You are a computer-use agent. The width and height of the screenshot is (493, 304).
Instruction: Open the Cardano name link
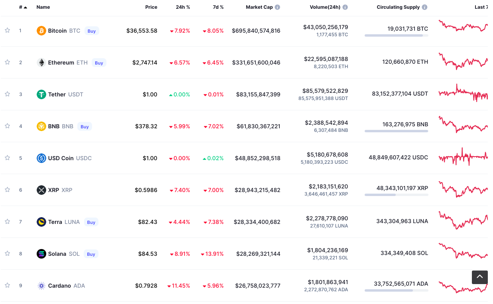59,286
